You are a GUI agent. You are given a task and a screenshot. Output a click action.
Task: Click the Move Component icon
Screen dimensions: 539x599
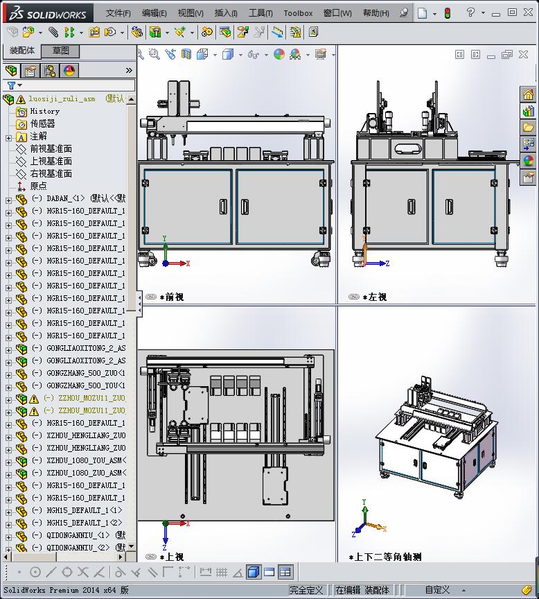click(110, 32)
